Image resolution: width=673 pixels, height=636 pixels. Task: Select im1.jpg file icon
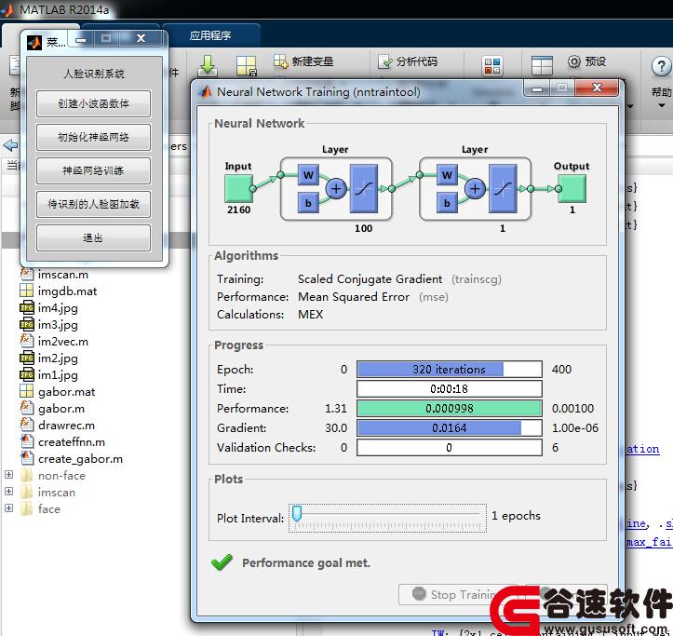pyautogui.click(x=26, y=374)
